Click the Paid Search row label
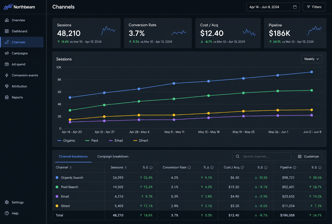This screenshot has height=224, width=332. click(70, 187)
